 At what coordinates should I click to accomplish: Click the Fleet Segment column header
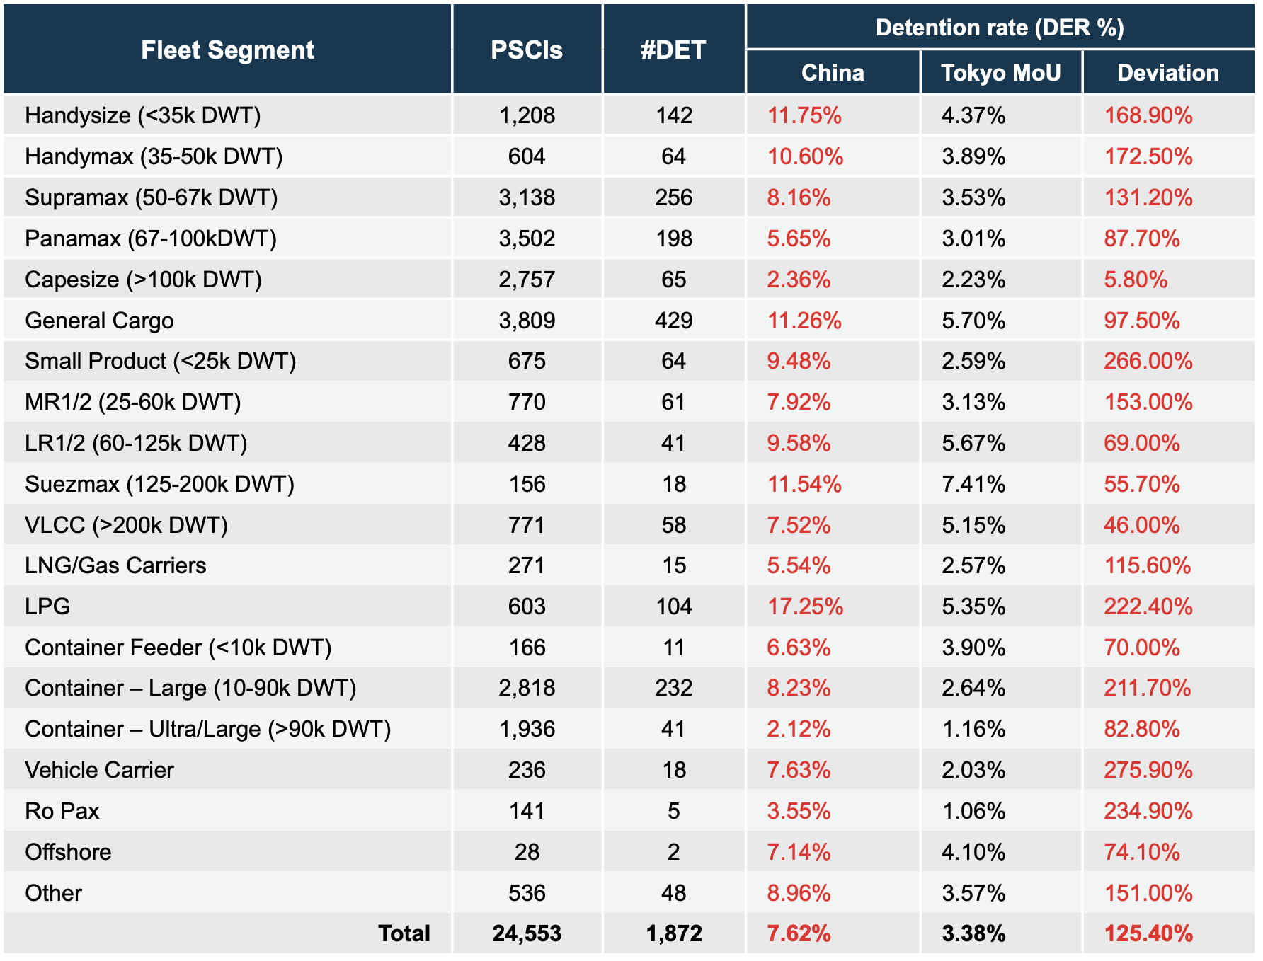pyautogui.click(x=227, y=50)
